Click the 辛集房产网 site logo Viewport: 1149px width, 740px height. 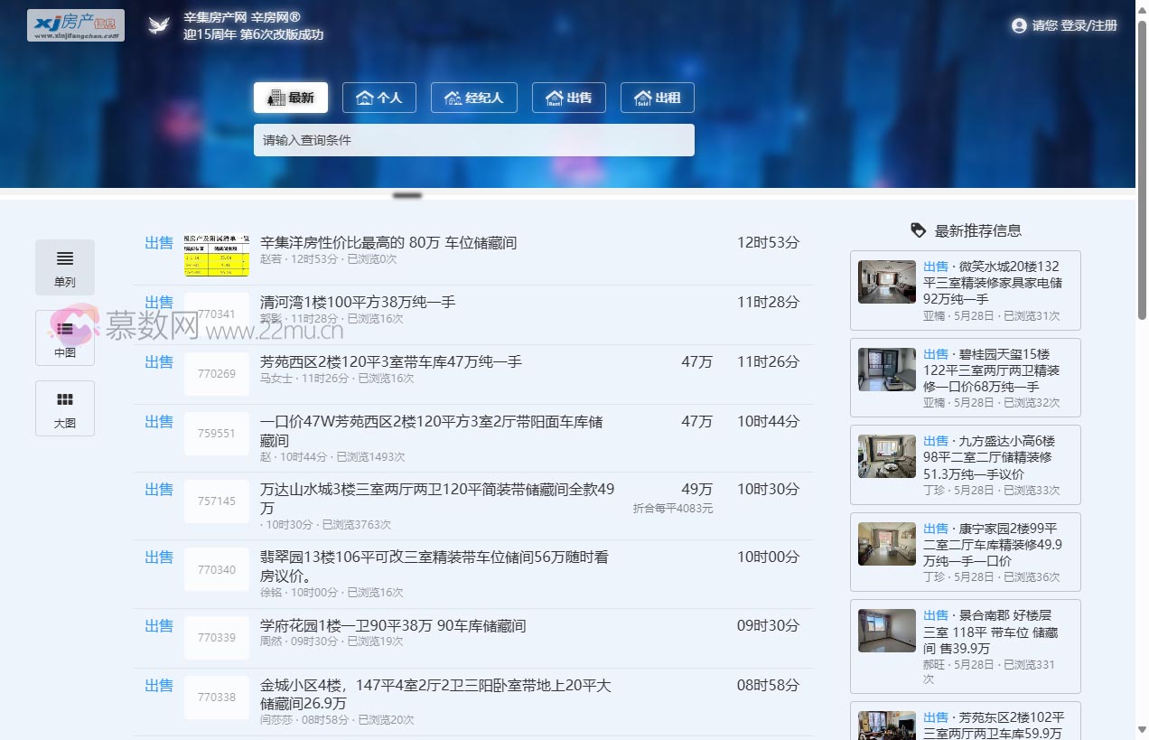pos(75,24)
